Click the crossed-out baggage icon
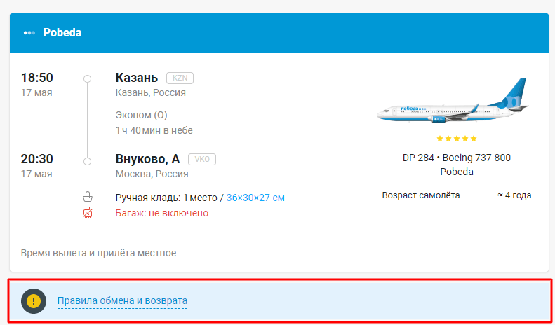 tap(88, 212)
